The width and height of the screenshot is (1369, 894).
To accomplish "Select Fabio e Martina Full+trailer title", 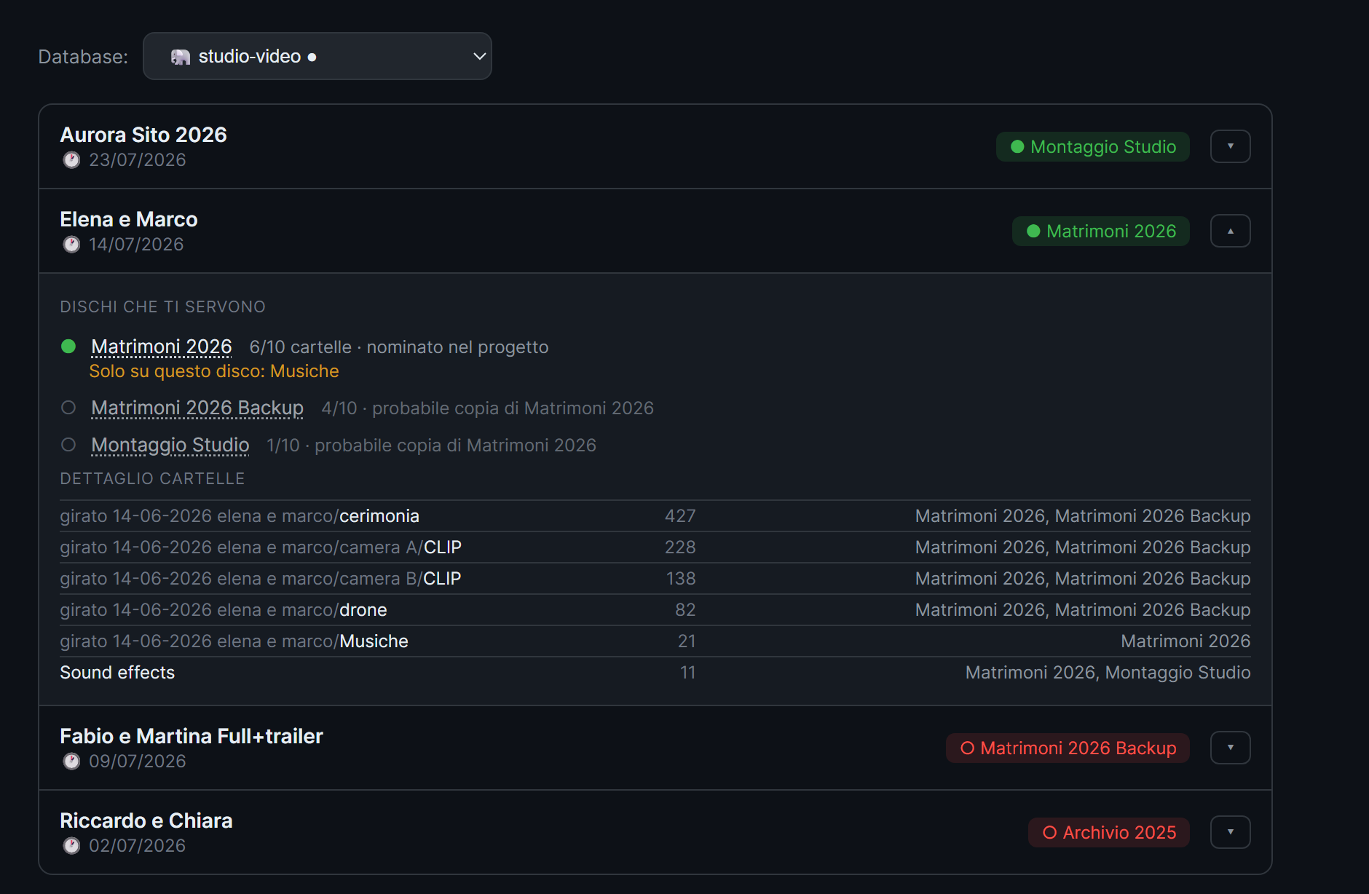I will point(192,736).
